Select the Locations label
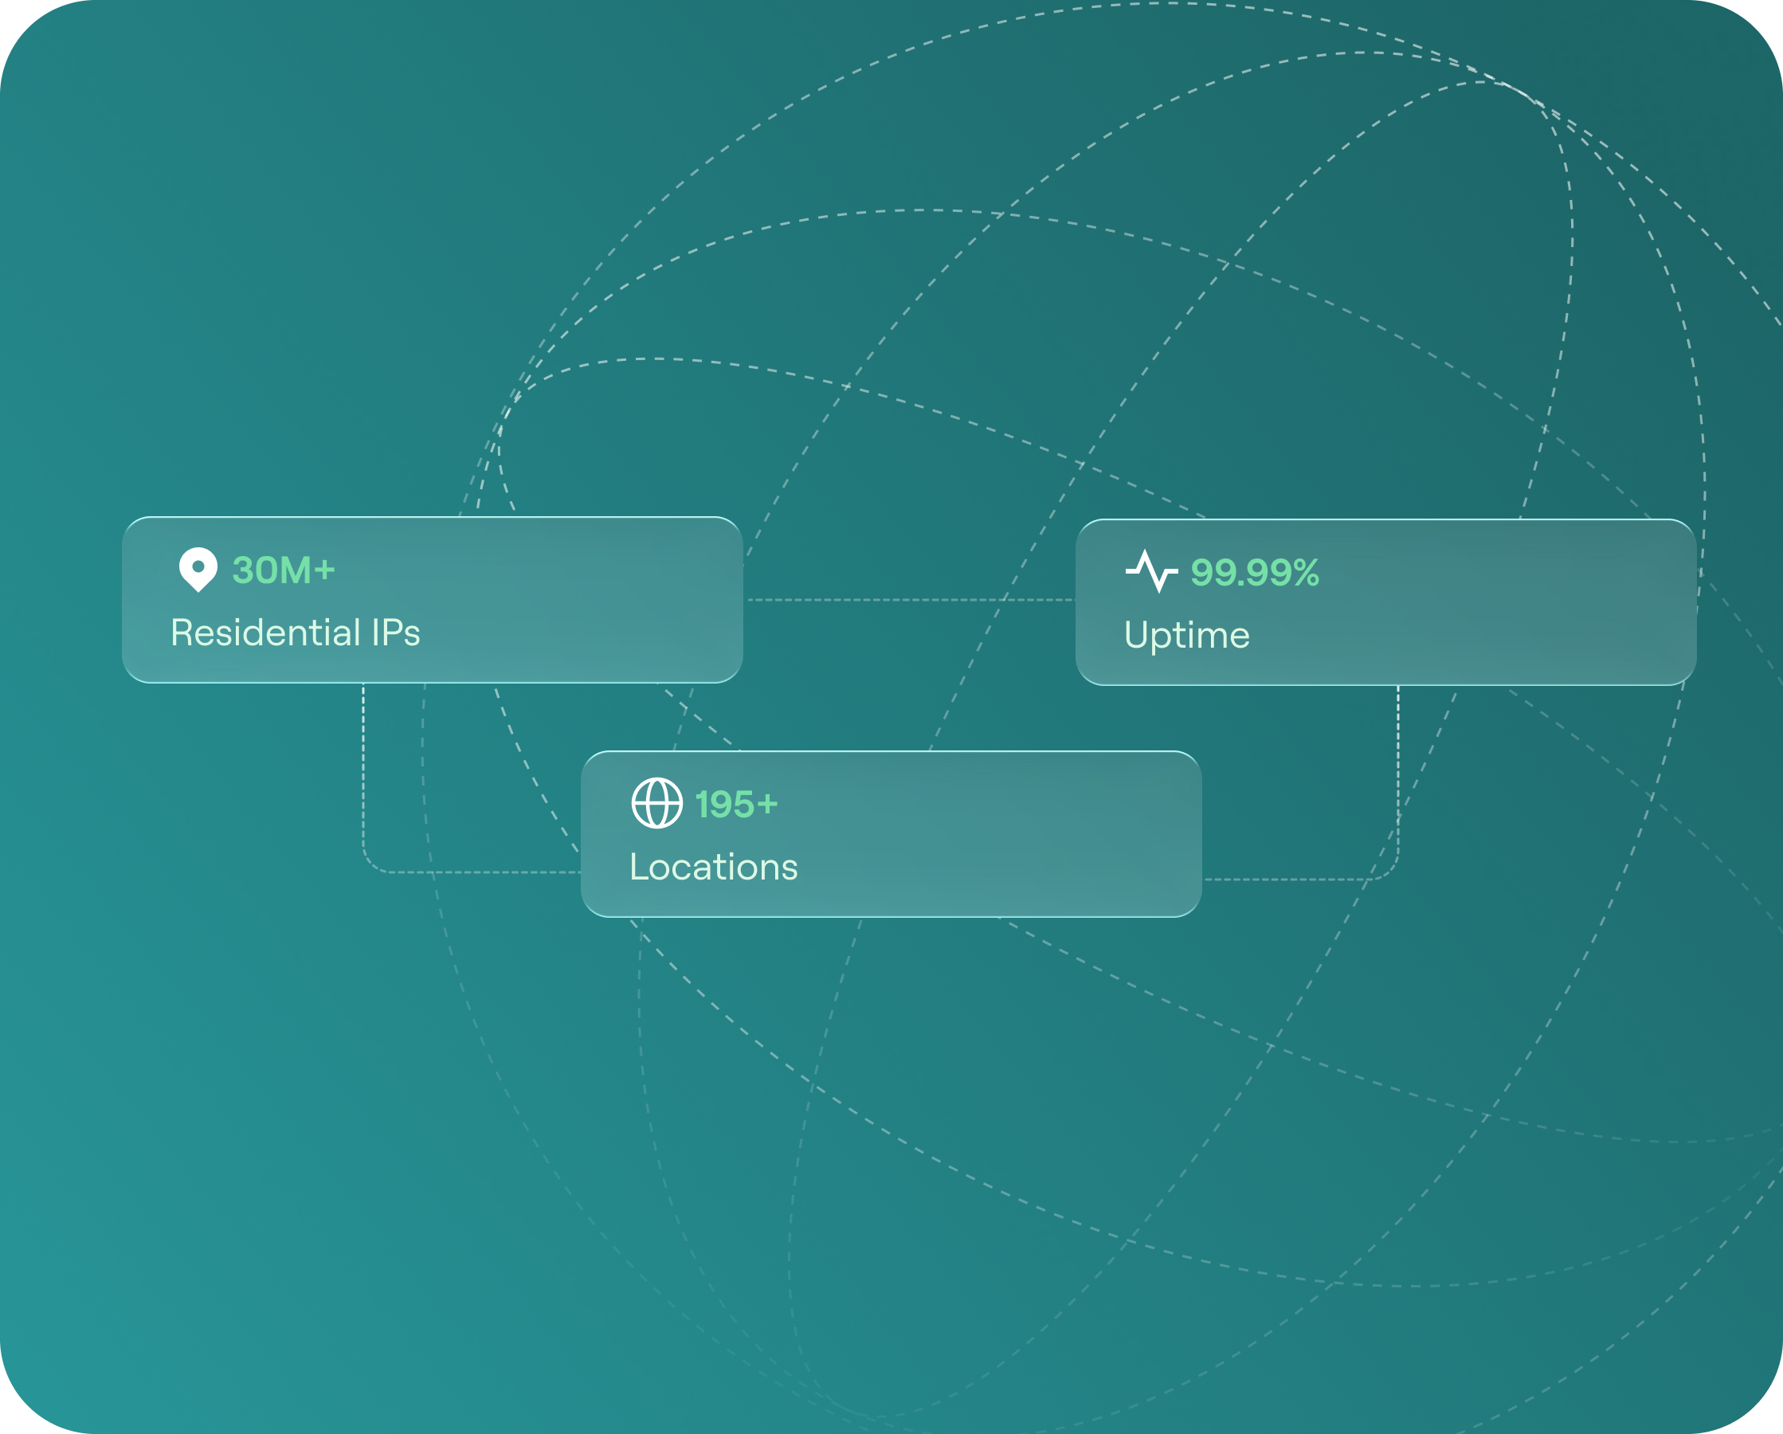1783x1434 pixels. pos(714,867)
